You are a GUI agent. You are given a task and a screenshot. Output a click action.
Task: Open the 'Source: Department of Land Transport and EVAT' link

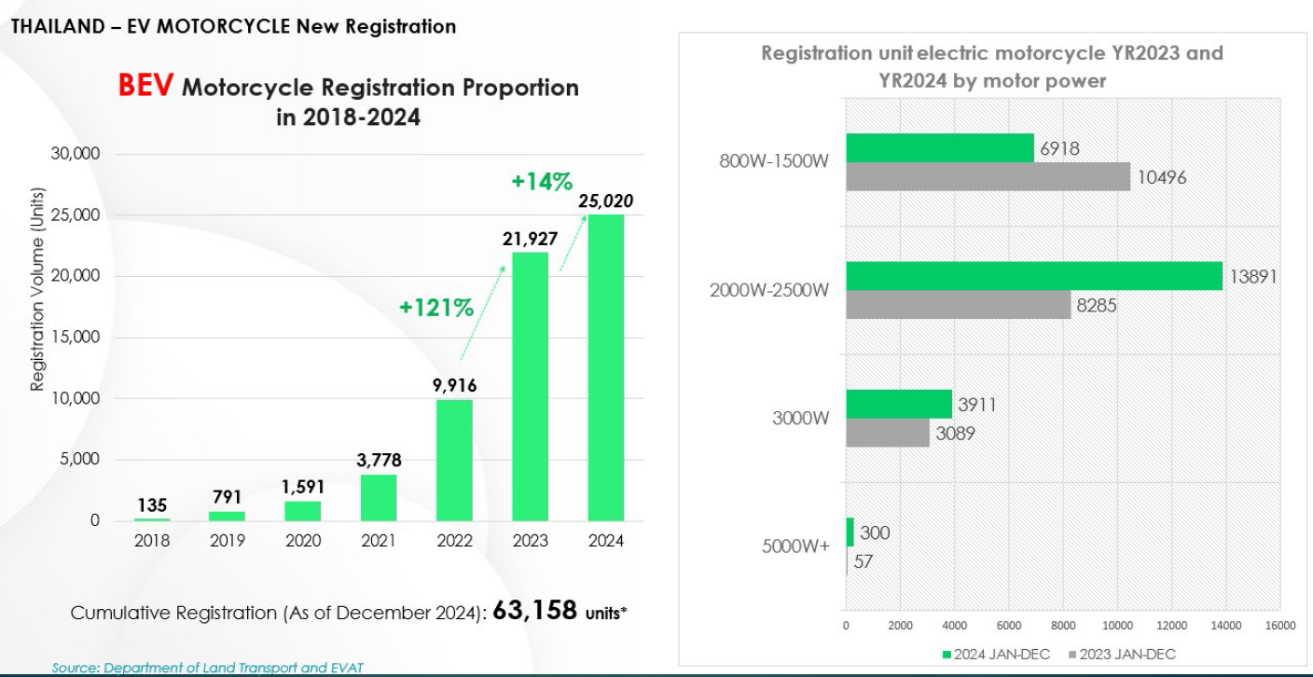point(206,668)
